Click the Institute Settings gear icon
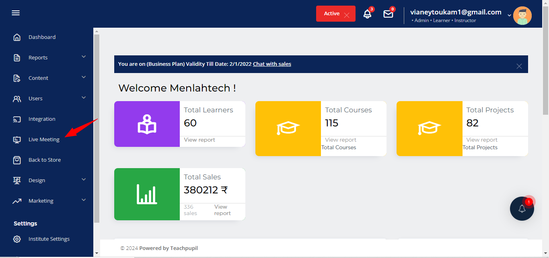The width and height of the screenshot is (549, 258). coord(17,239)
